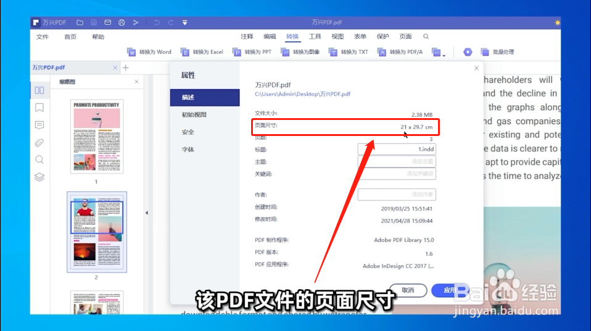
Task: Click the redo arrow icon
Action: [x=171, y=23]
